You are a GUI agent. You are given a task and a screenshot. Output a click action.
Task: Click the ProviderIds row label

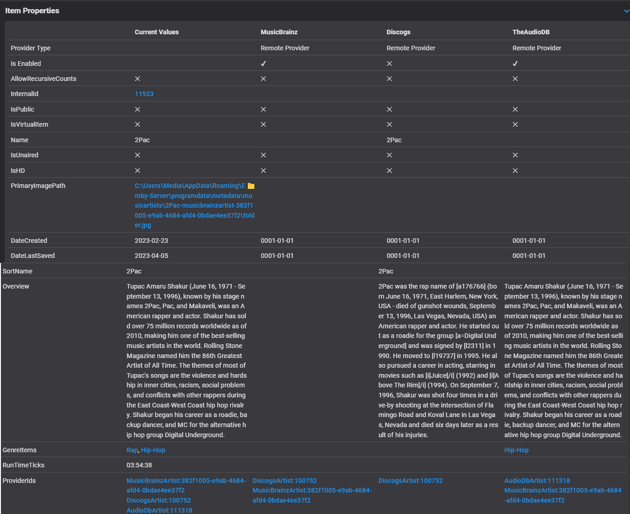tap(19, 481)
